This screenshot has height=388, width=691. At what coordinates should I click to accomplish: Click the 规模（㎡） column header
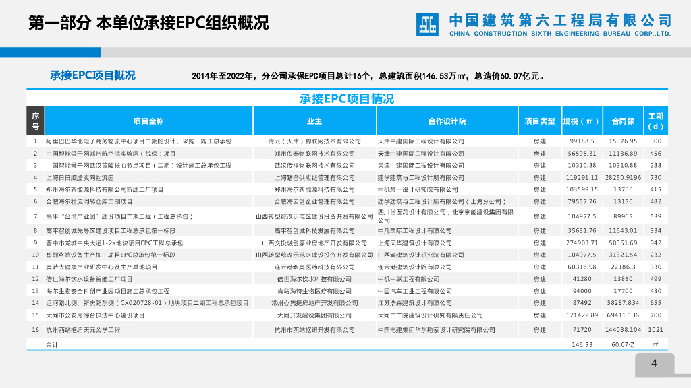[x=582, y=121]
